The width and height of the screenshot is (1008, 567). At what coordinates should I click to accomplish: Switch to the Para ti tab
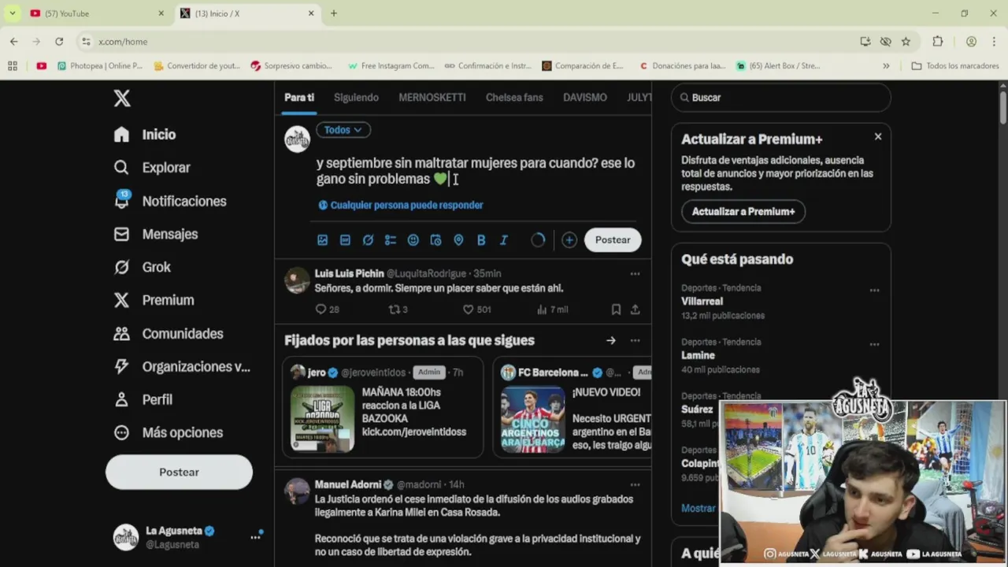click(299, 98)
